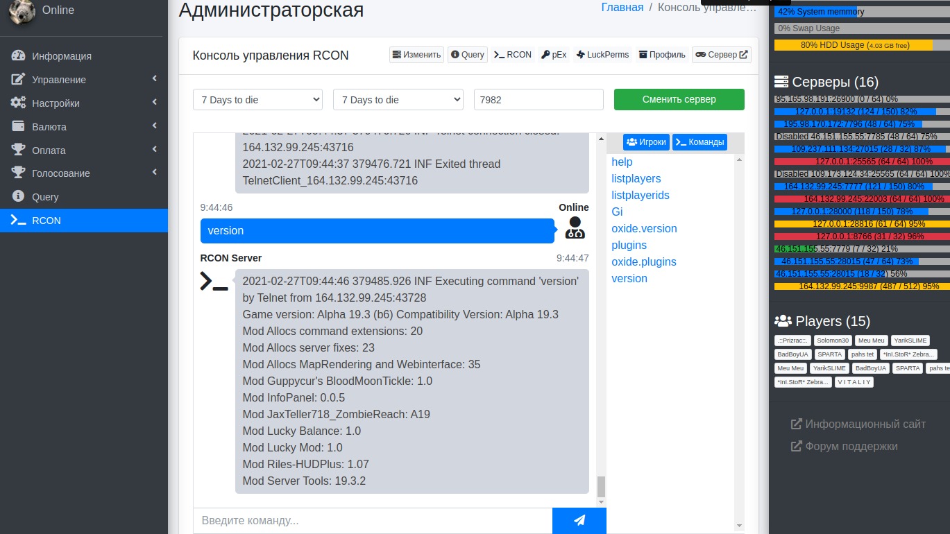The height and width of the screenshot is (534, 950).
Task: Open the second 7 Days to die dropdown
Action: [398, 100]
